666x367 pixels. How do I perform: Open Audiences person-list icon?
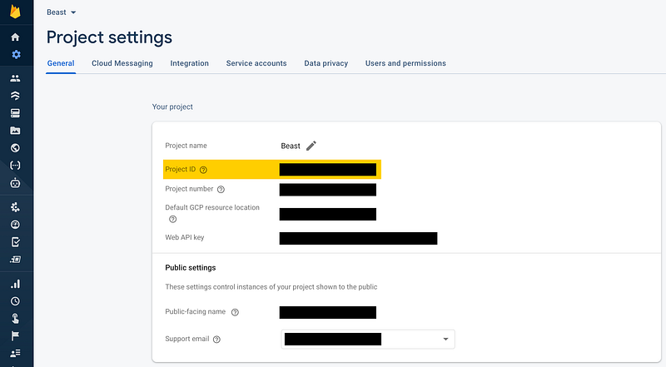click(15, 354)
